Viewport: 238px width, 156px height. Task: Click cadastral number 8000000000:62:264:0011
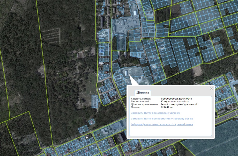tap(176, 99)
